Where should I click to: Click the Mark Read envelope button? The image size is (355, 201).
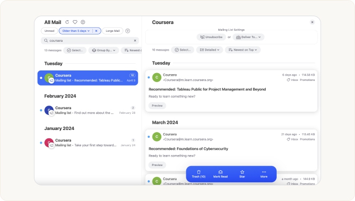[220, 174]
